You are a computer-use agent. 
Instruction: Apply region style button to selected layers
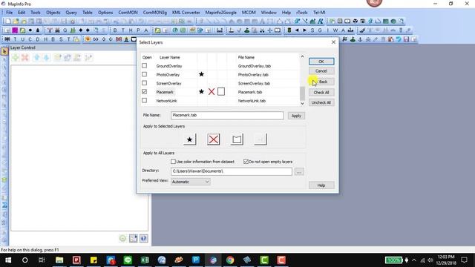237,139
